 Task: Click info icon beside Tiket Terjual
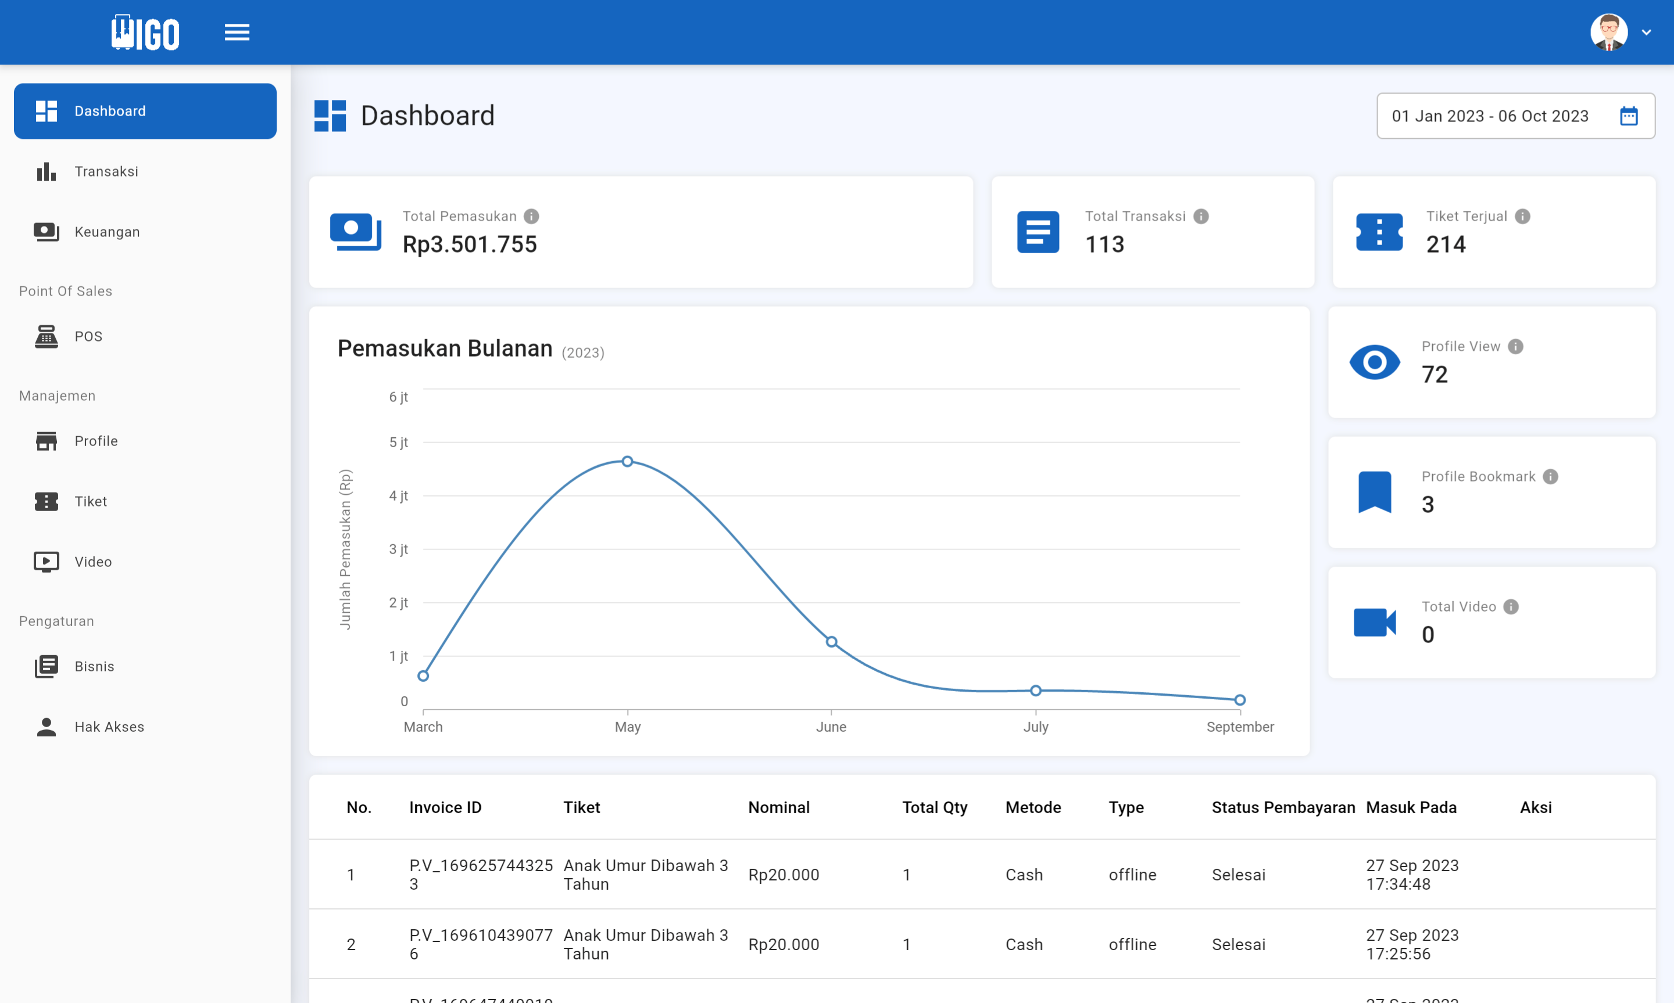pyautogui.click(x=1522, y=216)
